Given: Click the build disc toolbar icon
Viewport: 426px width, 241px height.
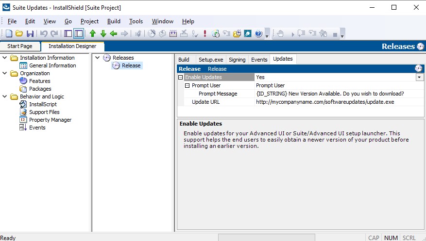Looking at the screenshot, I should pos(152,33).
